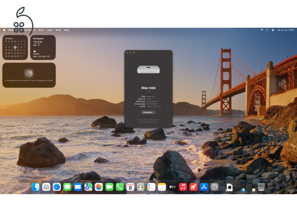Open Apple TV from the dock
This screenshot has width=297, height=222.
(x=172, y=187)
